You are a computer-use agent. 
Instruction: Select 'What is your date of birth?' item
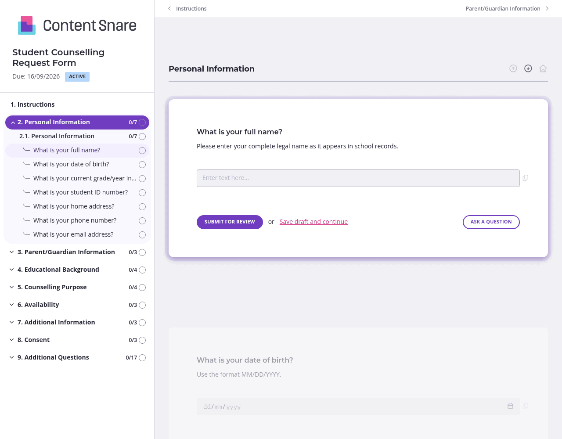(x=71, y=164)
